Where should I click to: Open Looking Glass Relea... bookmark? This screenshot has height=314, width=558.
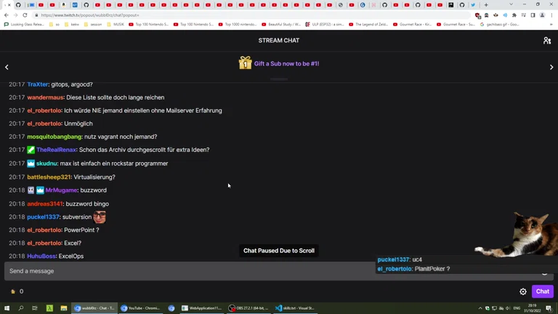point(24,25)
